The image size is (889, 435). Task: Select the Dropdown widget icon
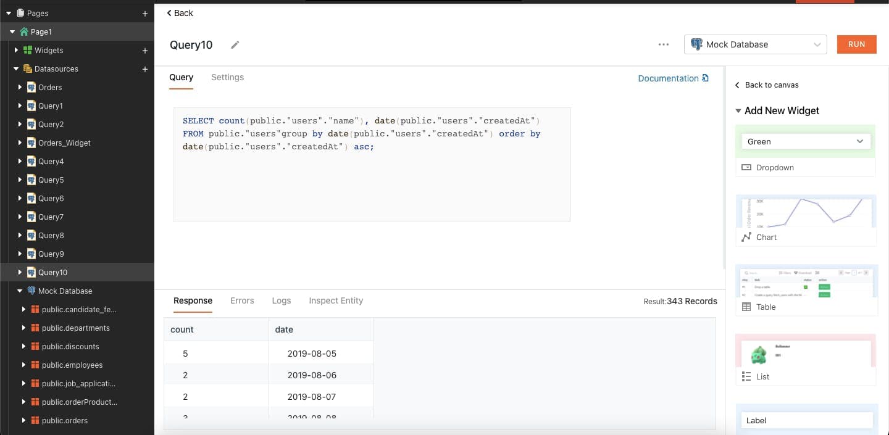coord(746,167)
